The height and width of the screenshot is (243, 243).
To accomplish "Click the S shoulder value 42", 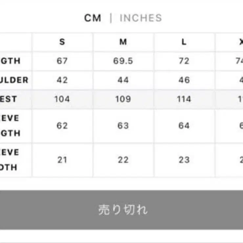I will tap(62, 80).
